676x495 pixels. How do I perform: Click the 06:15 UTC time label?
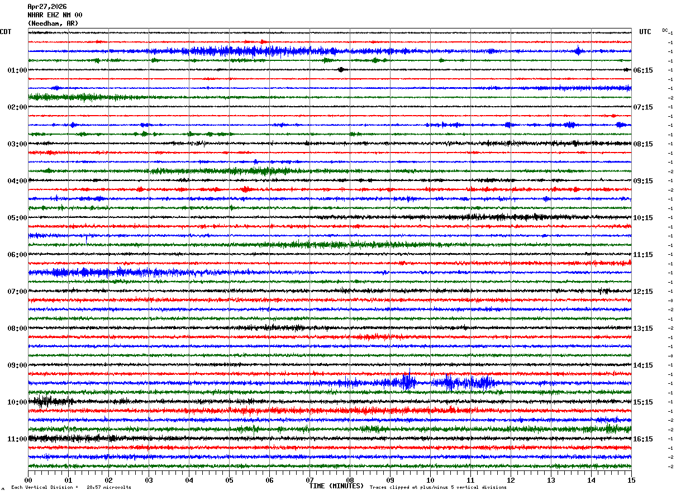pos(643,70)
